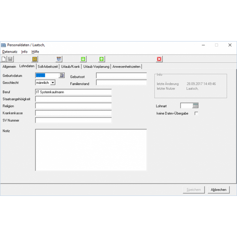Switch to the Anwesenheitszeiten tab
This screenshot has width=237, height=237.
126,67
